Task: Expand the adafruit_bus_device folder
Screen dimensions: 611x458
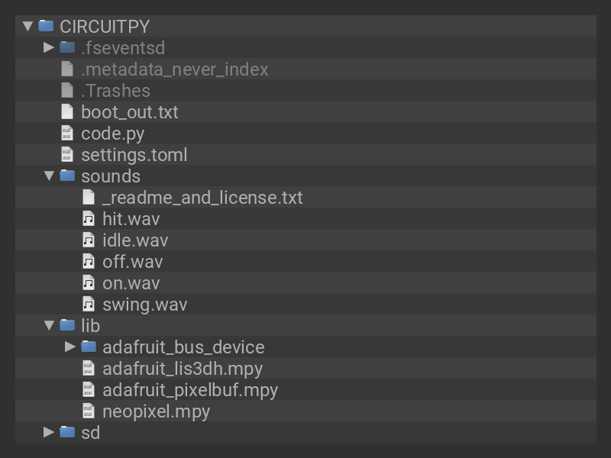Action: coord(70,347)
